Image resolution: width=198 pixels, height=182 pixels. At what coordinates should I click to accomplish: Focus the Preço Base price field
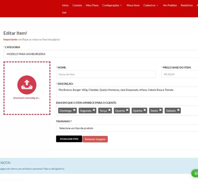180,74
